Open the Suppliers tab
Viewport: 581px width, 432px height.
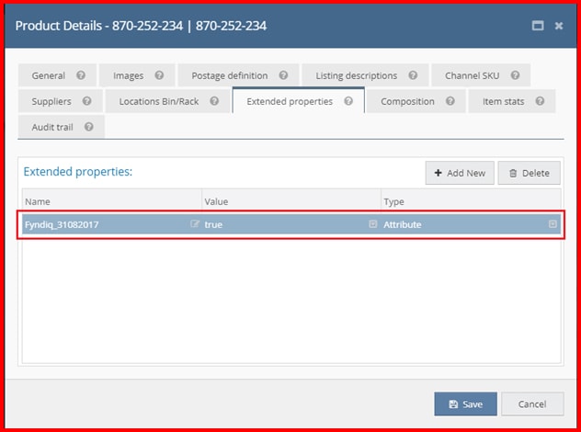pos(61,101)
